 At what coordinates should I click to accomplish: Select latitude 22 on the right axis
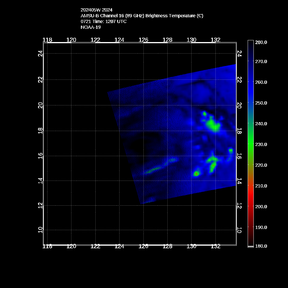(x=239, y=79)
